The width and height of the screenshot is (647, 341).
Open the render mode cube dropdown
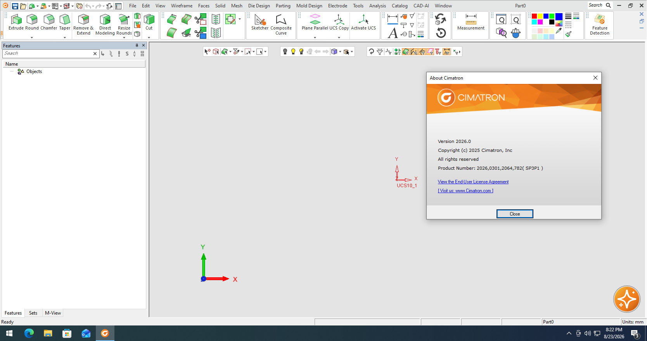point(340,52)
